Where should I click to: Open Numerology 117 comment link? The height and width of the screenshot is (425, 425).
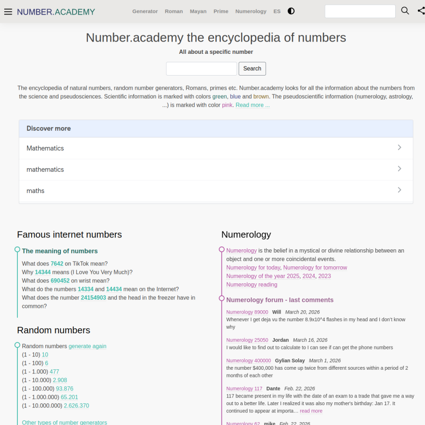(244, 389)
